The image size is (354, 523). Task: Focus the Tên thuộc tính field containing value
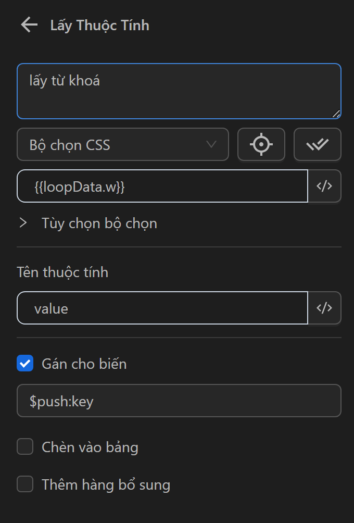pos(162,308)
